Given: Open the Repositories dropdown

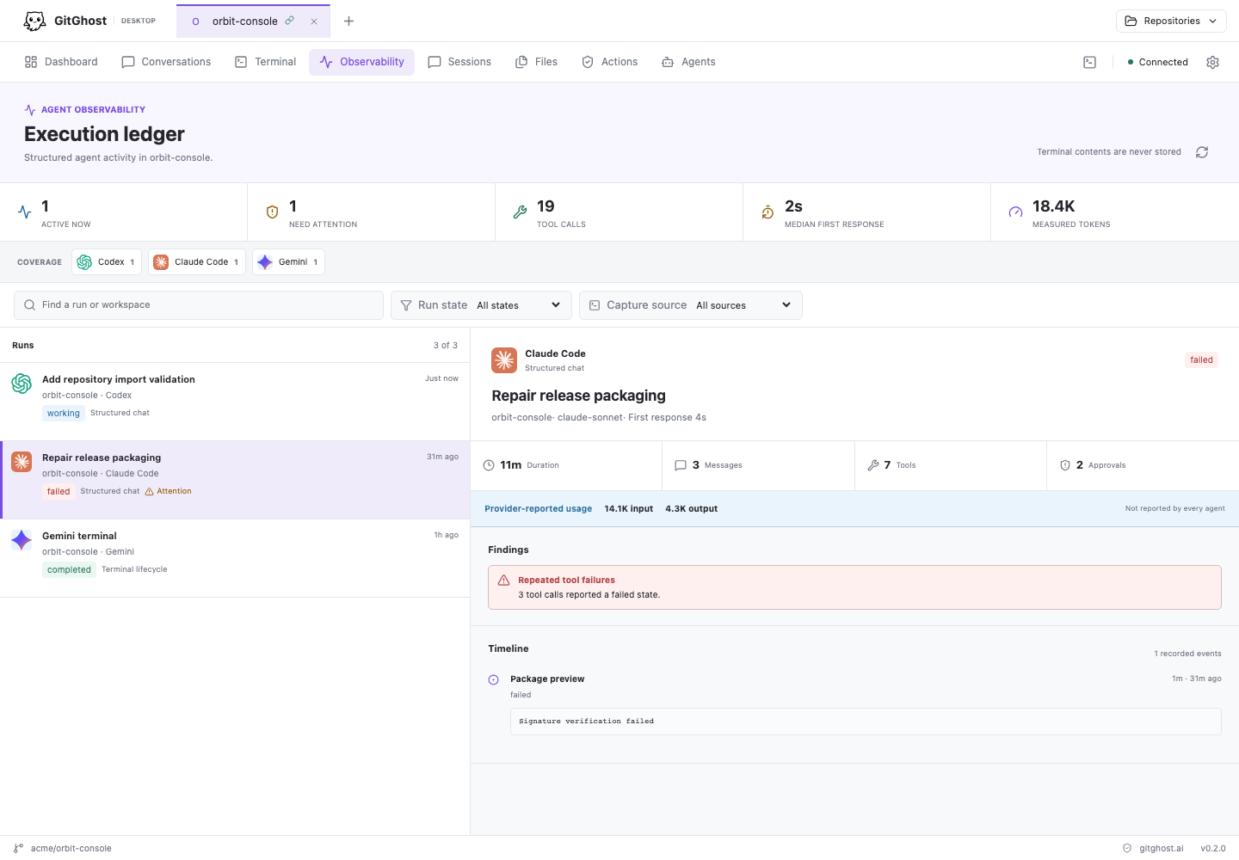Looking at the screenshot, I should tap(1171, 21).
